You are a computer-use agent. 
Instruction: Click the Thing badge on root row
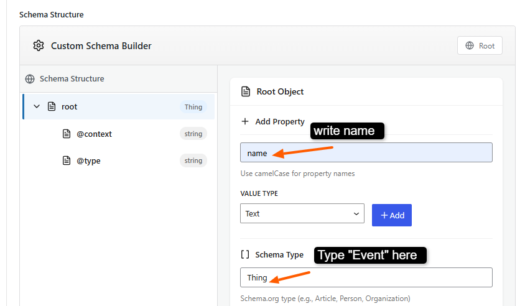[x=193, y=107]
